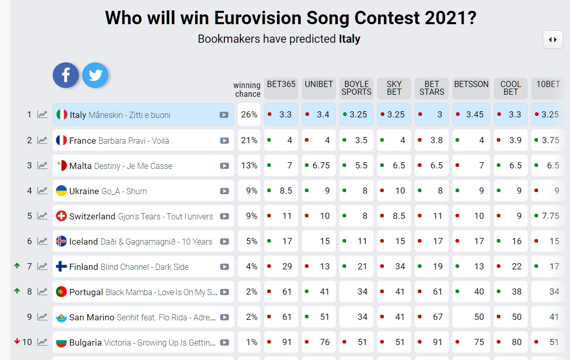570x360 pixels.
Task: Select the UNIBET column header
Action: (x=319, y=88)
